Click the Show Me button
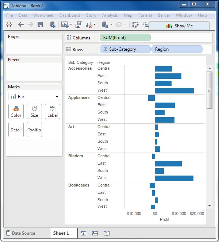 179,26
